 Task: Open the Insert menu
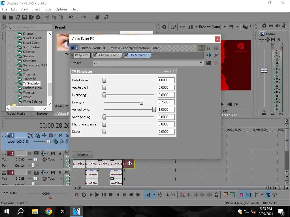pos(36,9)
